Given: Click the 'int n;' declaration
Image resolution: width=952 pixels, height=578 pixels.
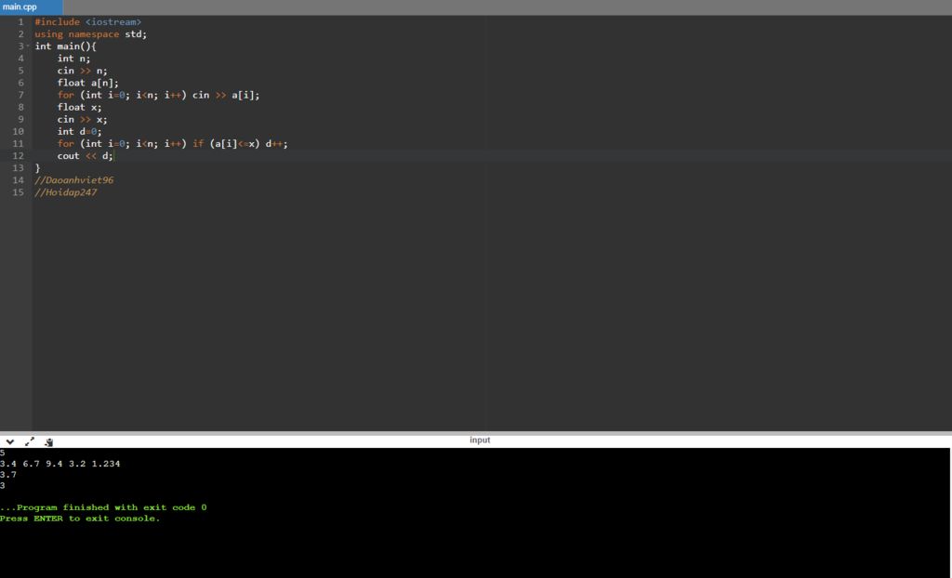Looking at the screenshot, I should tap(73, 59).
